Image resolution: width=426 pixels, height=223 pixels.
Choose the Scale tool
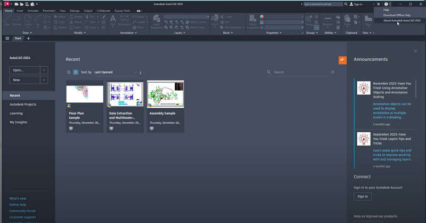[75, 28]
